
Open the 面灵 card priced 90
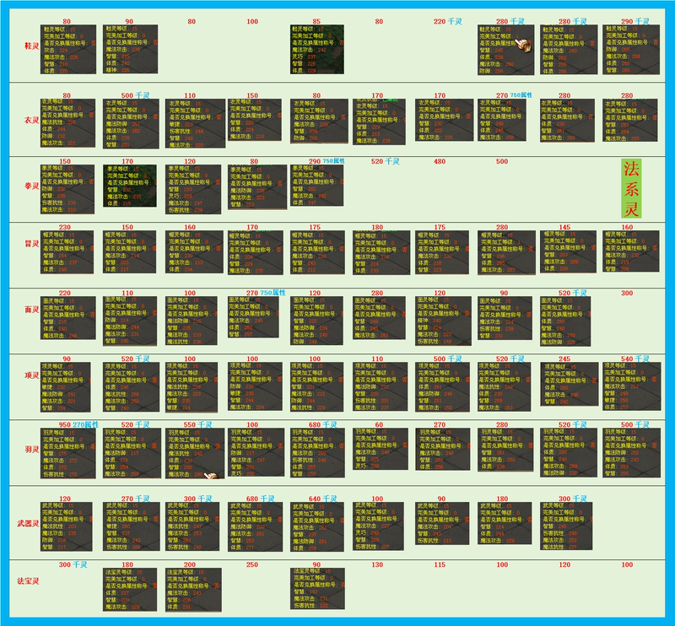coord(505,318)
